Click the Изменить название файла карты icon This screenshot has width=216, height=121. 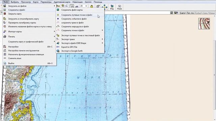5,26
